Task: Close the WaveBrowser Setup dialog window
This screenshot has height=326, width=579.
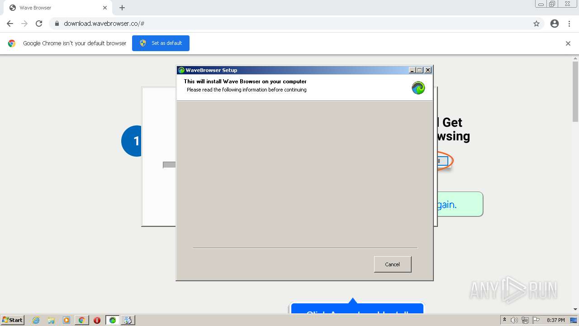Action: pos(428,70)
